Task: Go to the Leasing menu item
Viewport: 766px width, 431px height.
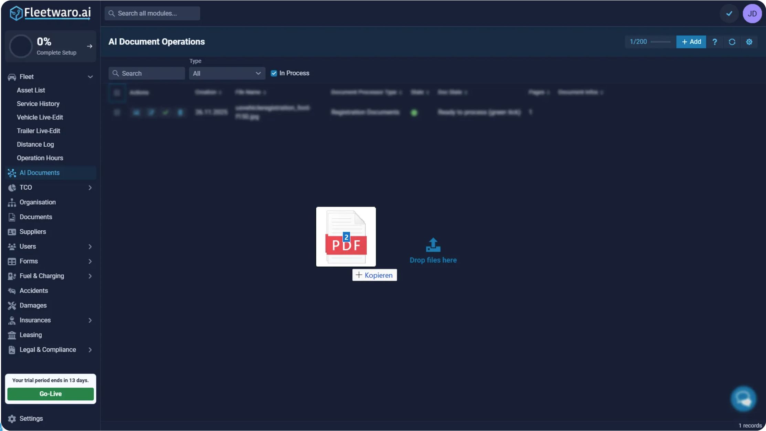Action: [x=31, y=335]
